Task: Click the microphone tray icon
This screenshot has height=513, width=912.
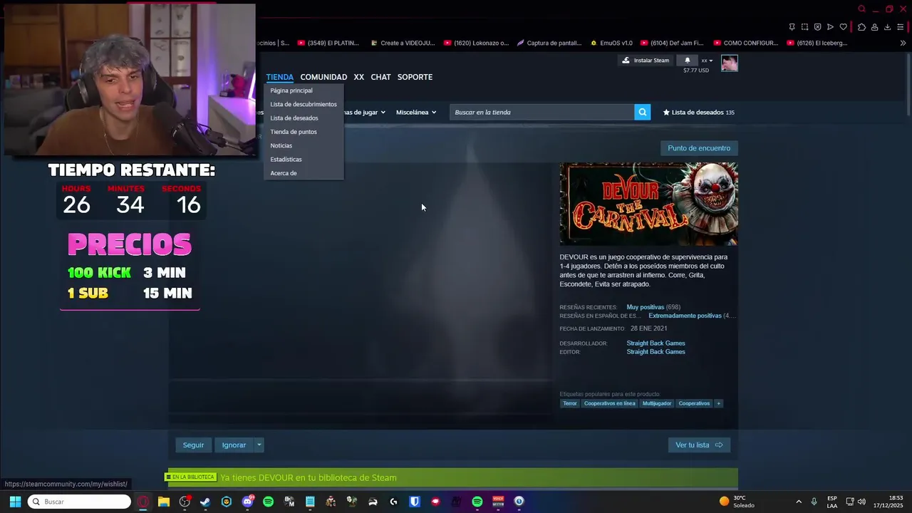Action: coord(814,502)
